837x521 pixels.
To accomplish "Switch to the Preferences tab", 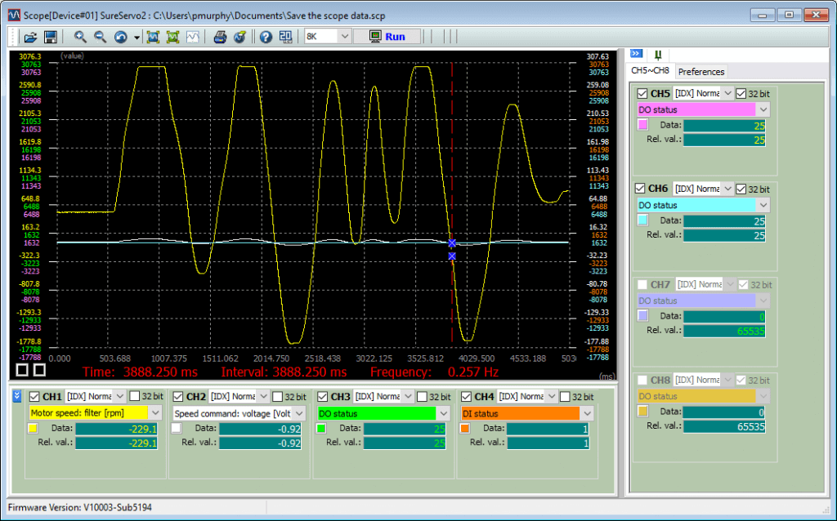I will click(701, 72).
